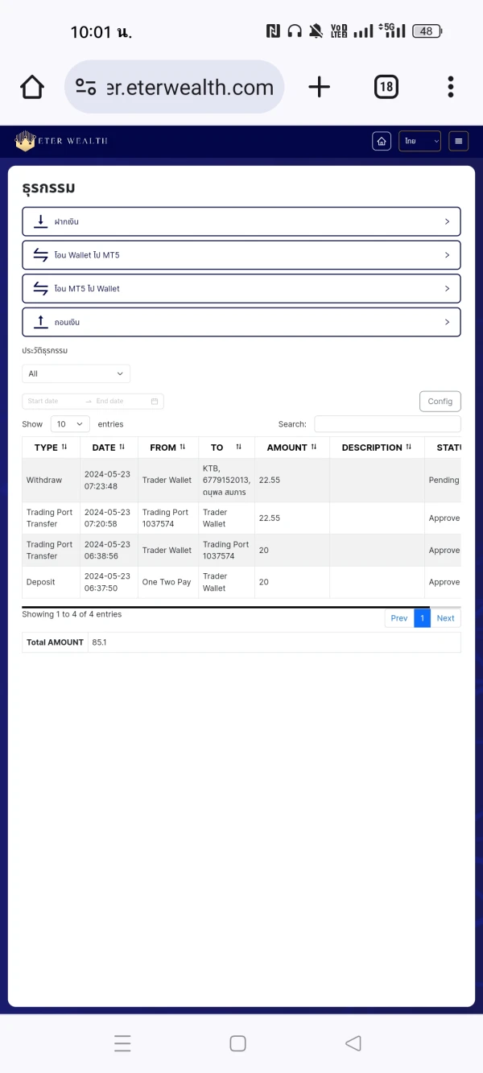Click the One Two Pay cell

point(167,582)
